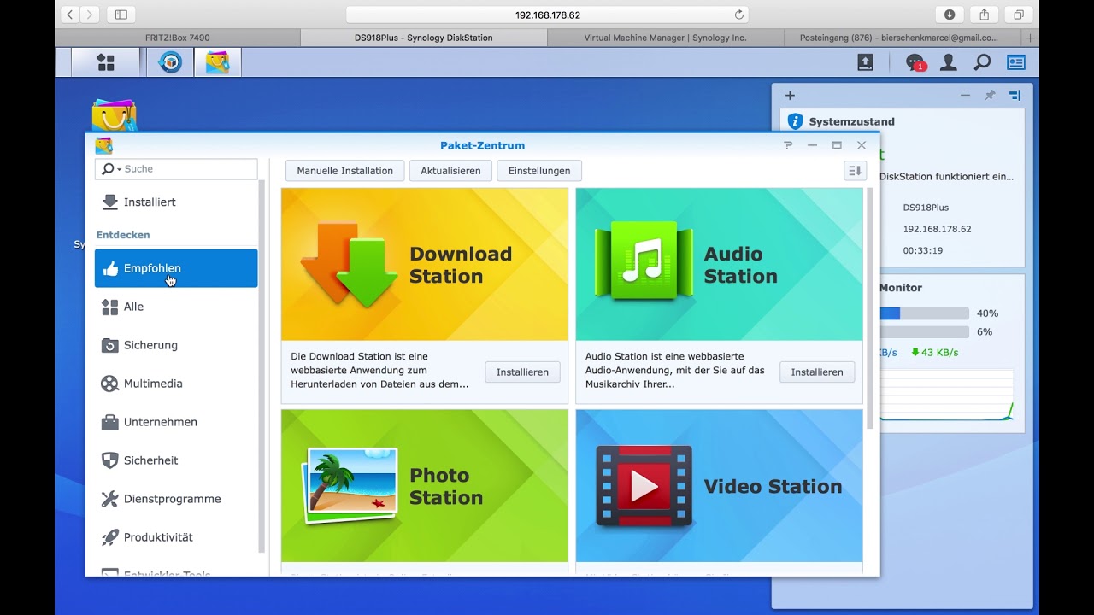Click the IP address 192.168.178.62 in widget

(x=937, y=229)
